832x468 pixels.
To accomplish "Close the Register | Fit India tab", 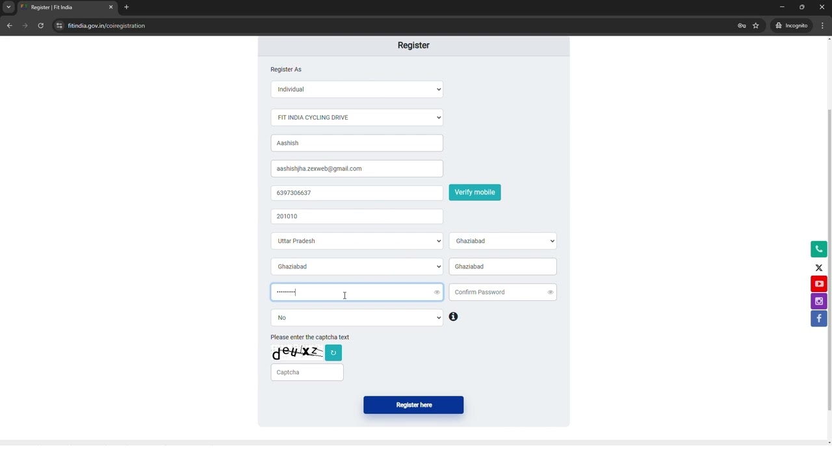I will (x=110, y=7).
